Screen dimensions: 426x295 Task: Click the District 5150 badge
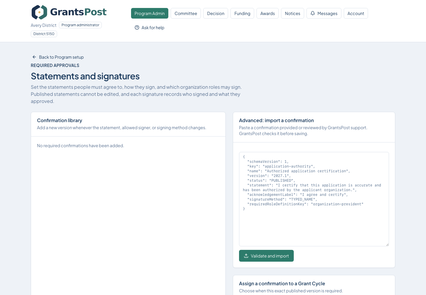[44, 34]
